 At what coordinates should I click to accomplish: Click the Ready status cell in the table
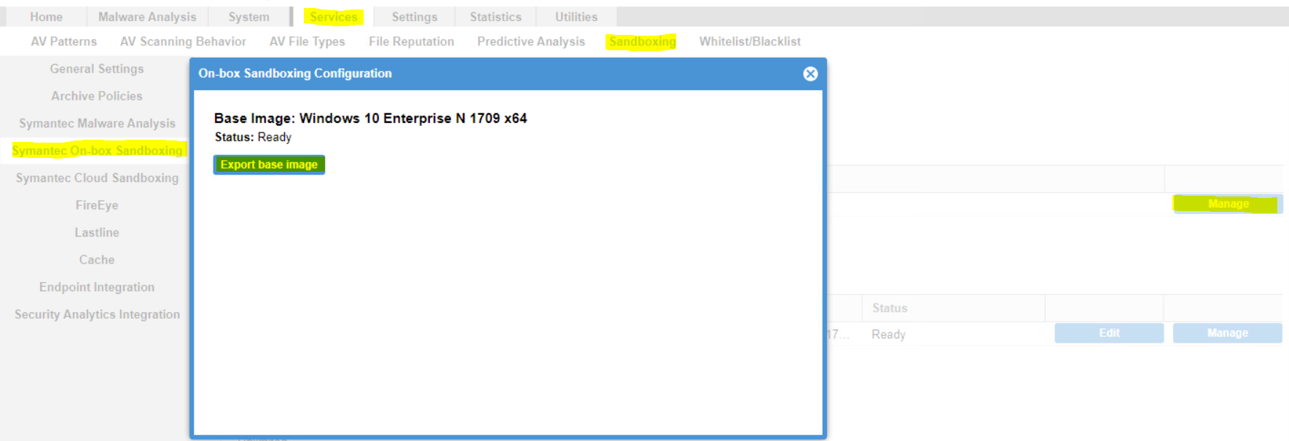click(x=888, y=334)
